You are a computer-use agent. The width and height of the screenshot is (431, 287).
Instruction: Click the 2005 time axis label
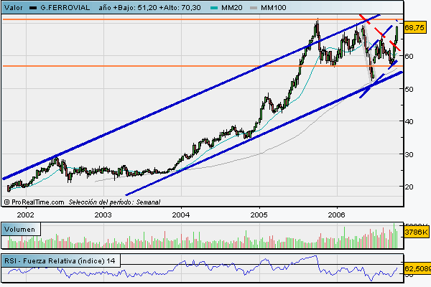259,215
